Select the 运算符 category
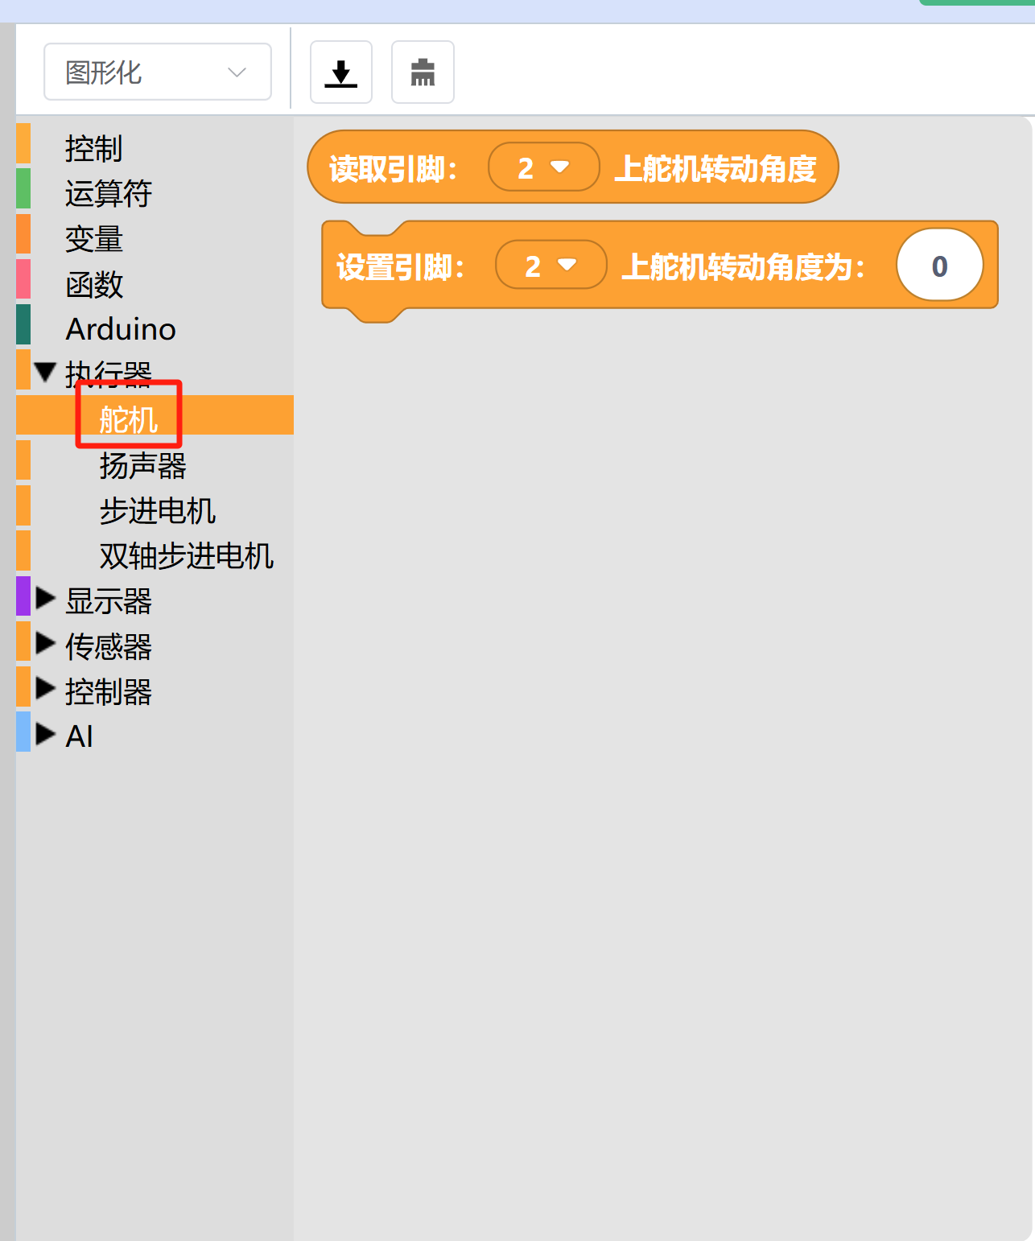The image size is (1035, 1241). tap(108, 193)
